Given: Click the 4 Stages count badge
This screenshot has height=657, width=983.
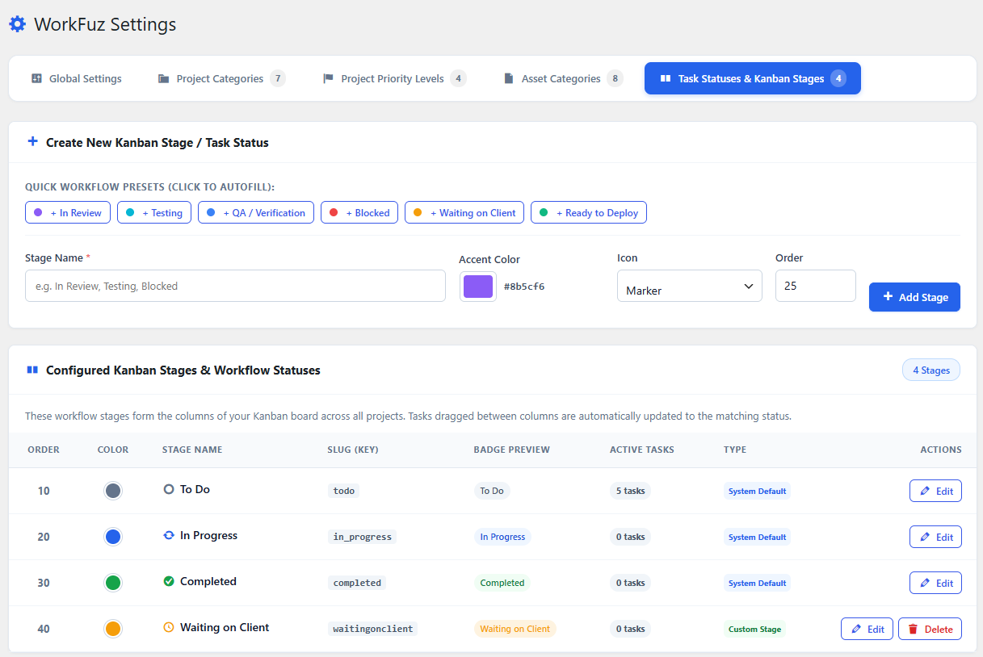Looking at the screenshot, I should click(x=931, y=370).
